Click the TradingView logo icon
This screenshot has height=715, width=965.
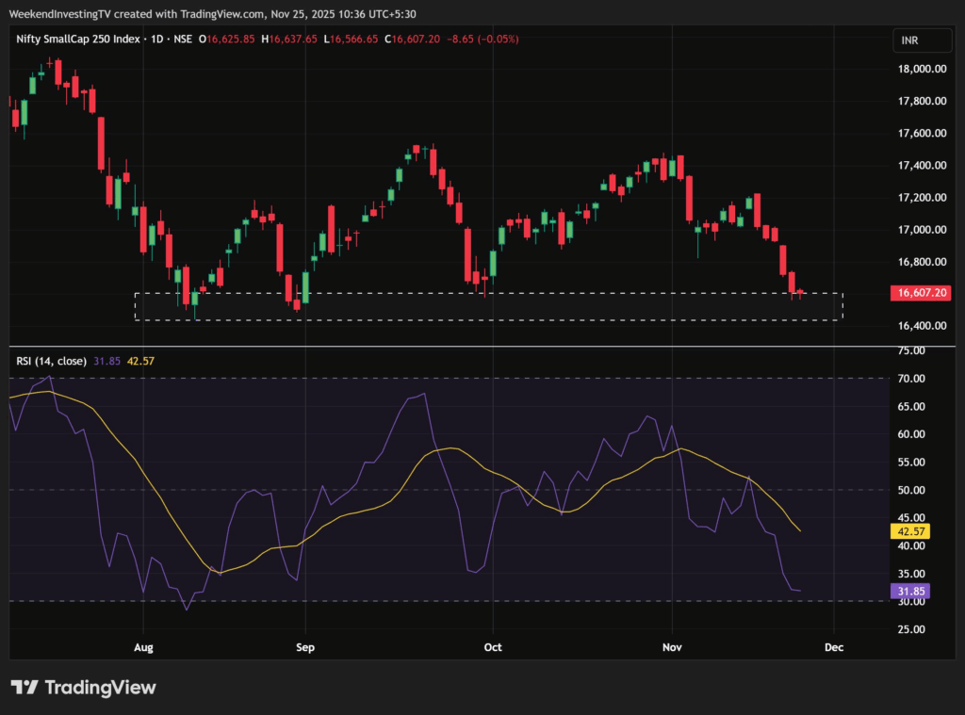pyautogui.click(x=25, y=687)
